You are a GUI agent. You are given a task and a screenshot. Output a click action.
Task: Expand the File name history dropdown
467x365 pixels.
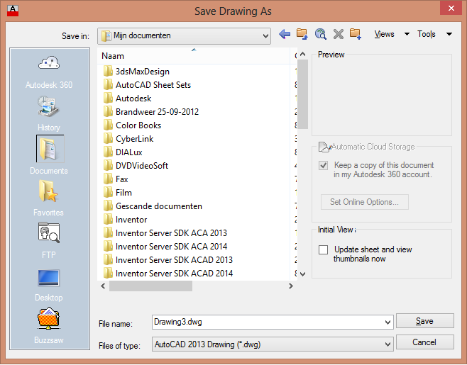pos(388,322)
